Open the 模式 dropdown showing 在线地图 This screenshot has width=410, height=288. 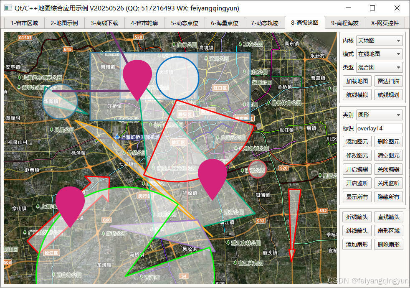(x=379, y=54)
